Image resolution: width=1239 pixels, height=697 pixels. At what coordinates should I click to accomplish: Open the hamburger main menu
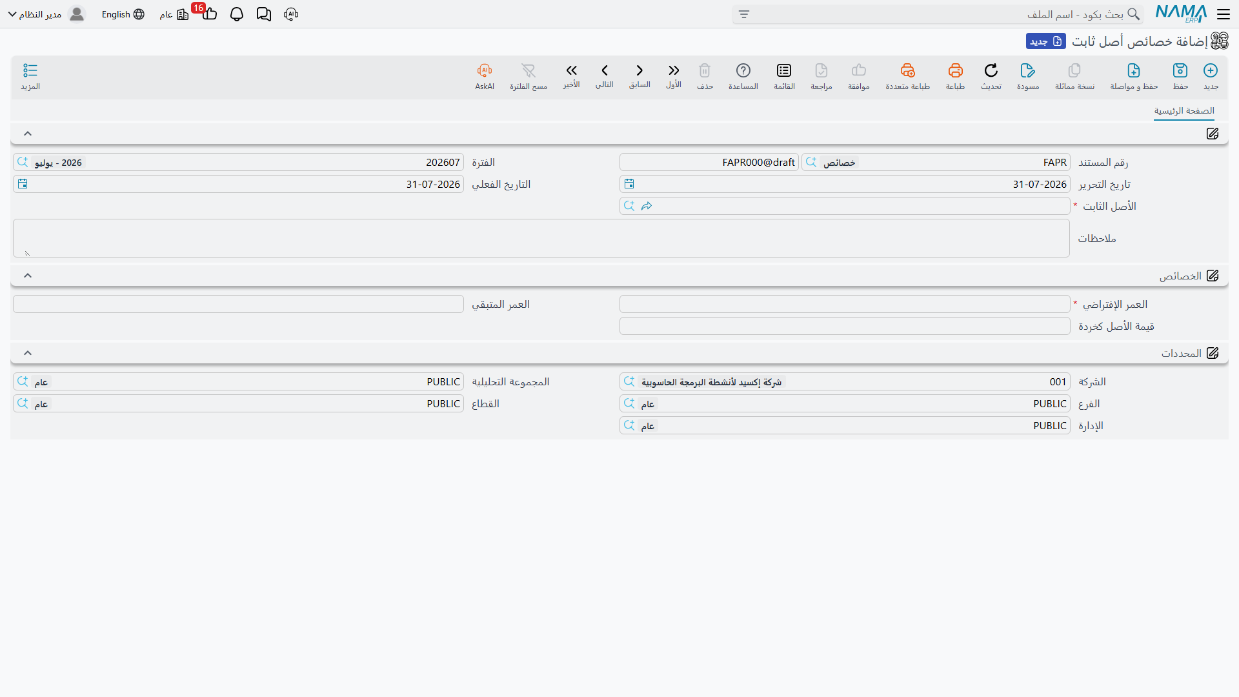point(1224,14)
